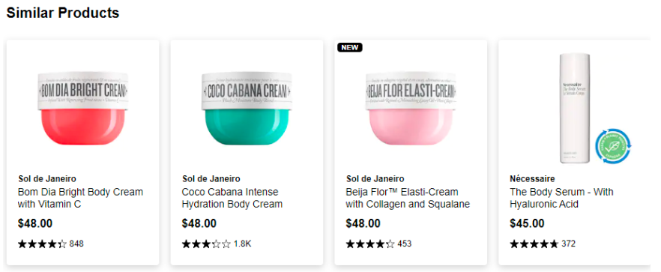Open the Coco Cabana Cream jar image
This screenshot has height=272, width=661.
pyautogui.click(x=247, y=109)
